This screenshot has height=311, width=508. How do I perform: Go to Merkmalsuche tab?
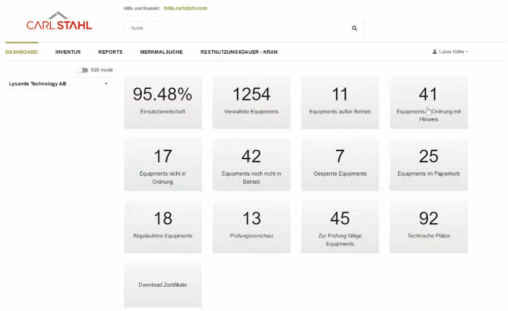pos(161,52)
